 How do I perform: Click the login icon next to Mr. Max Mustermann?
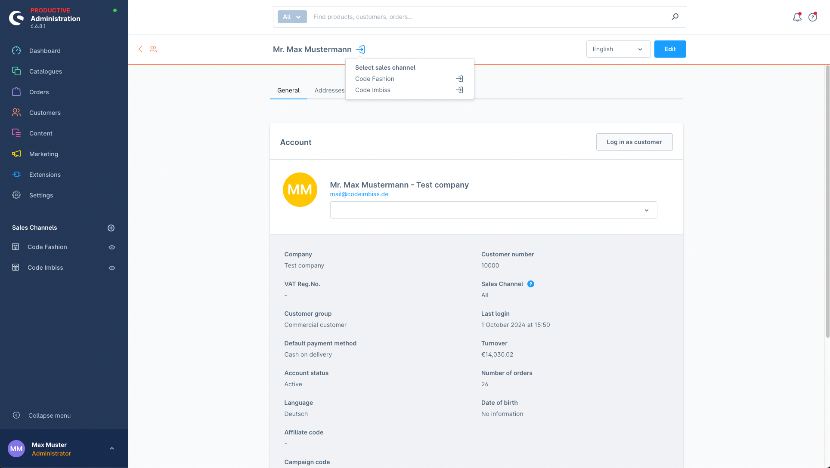coord(361,49)
